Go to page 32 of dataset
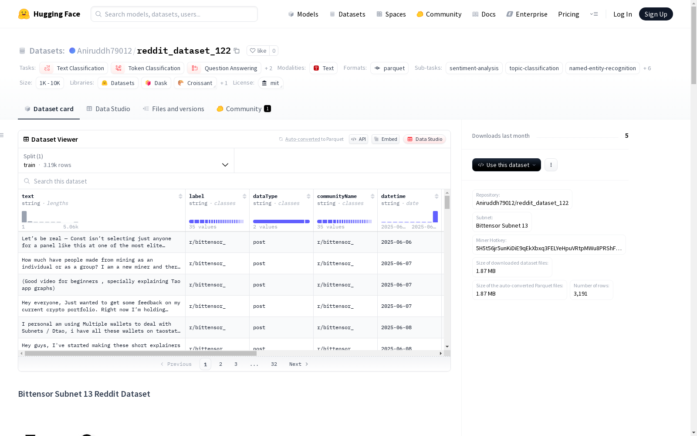697x436 pixels. (x=274, y=364)
